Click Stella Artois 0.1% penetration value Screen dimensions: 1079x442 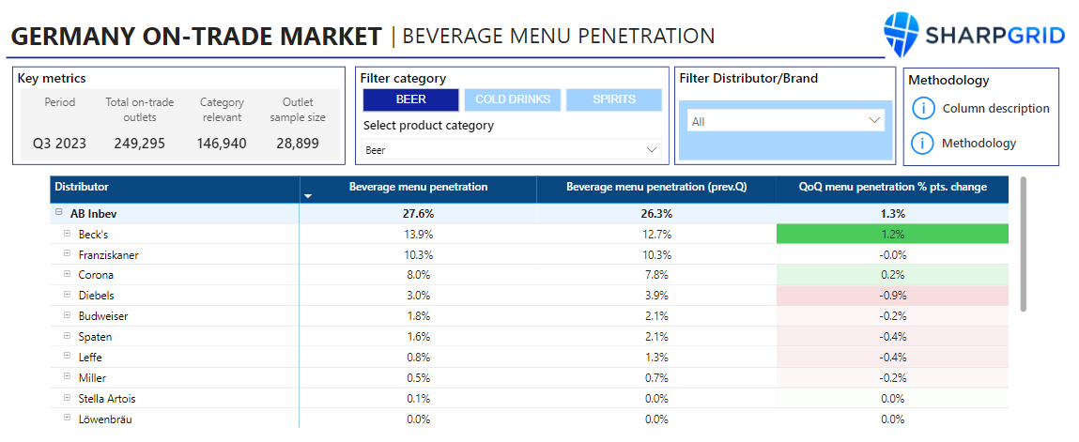click(x=419, y=399)
